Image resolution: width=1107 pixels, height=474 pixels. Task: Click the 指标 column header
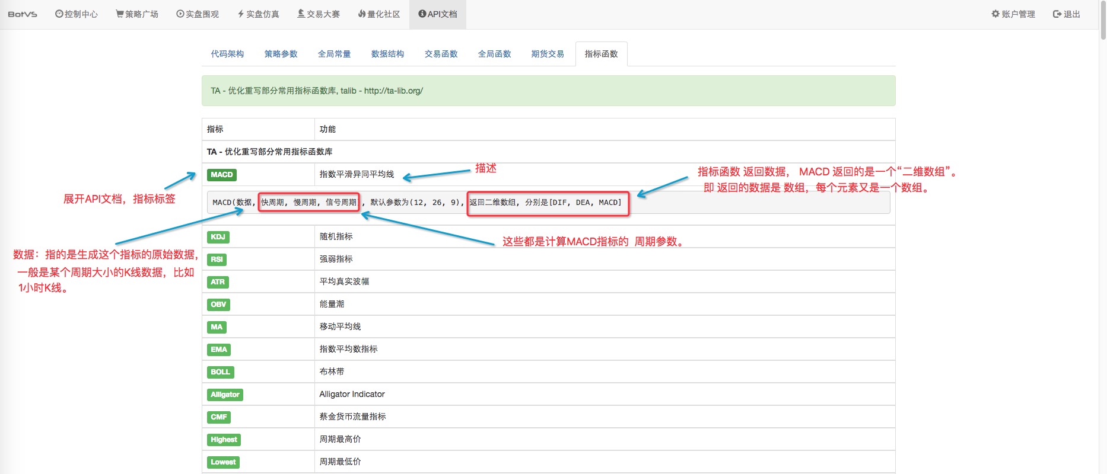click(x=258, y=129)
